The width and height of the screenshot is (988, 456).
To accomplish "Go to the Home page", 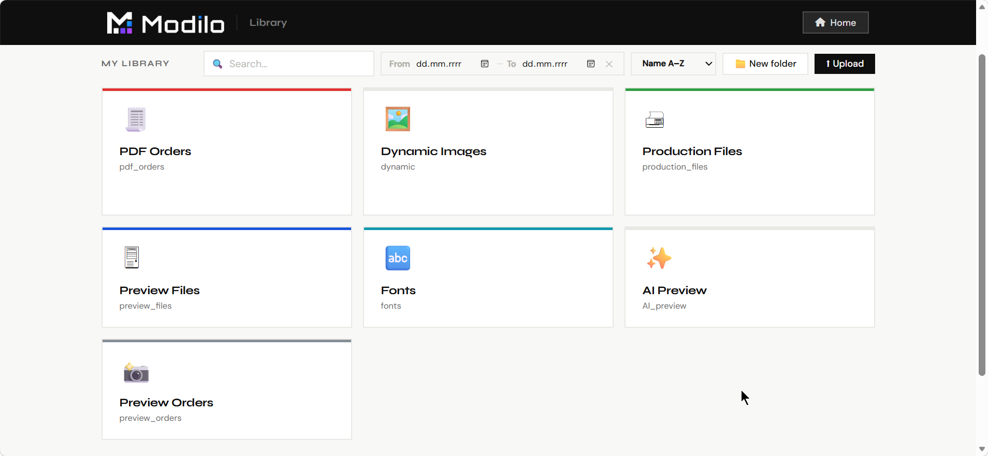I will 835,22.
